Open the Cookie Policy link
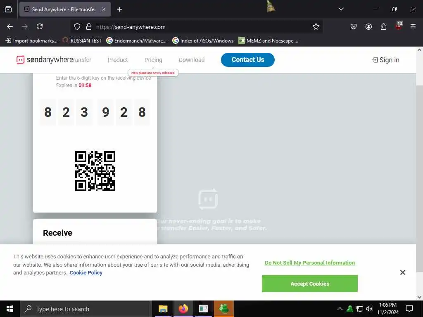This screenshot has width=423, height=317. 86,272
